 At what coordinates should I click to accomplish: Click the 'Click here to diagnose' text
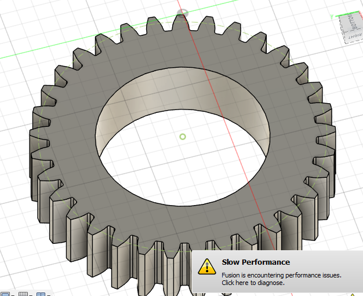coord(253,283)
